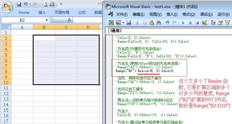The height and width of the screenshot is (124, 232).
Task: Click comment 'Cells(3, "B").Select
Action: click(x=135, y=52)
